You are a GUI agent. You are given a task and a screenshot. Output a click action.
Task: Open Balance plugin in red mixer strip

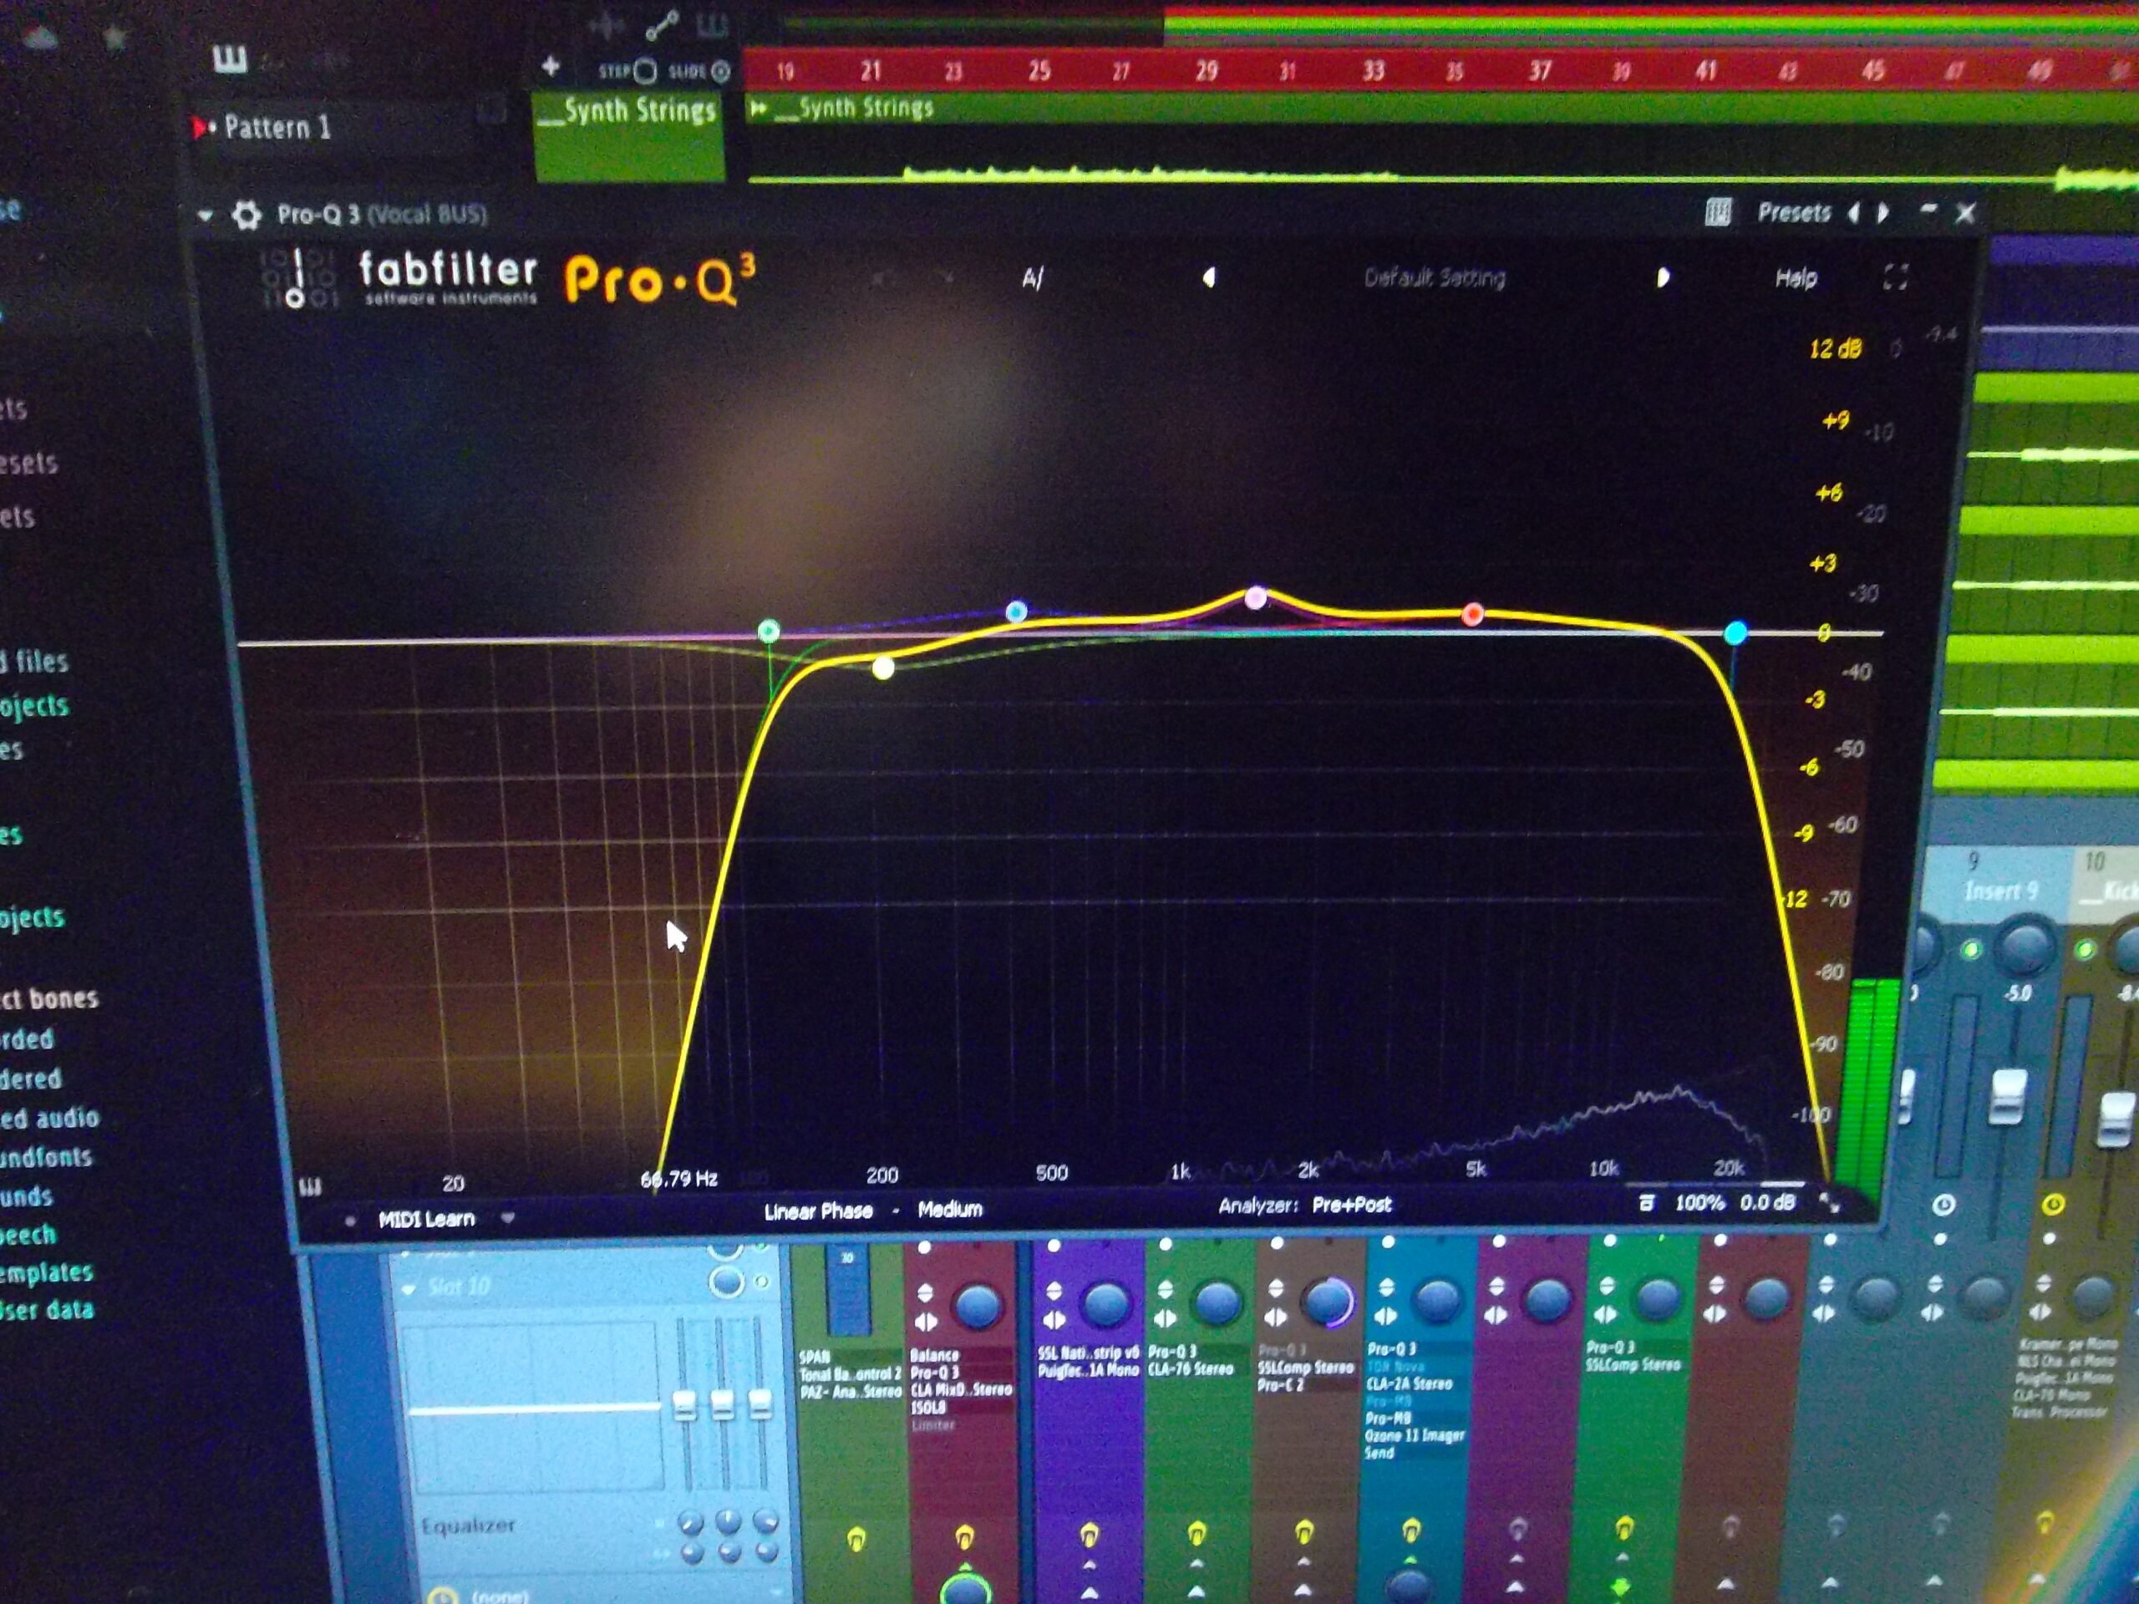[x=934, y=1356]
